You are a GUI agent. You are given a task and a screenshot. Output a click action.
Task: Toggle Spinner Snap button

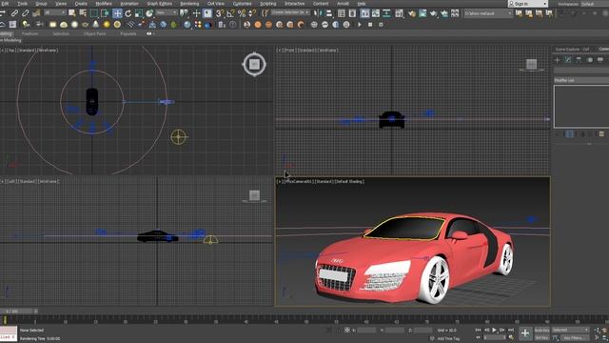click(252, 13)
